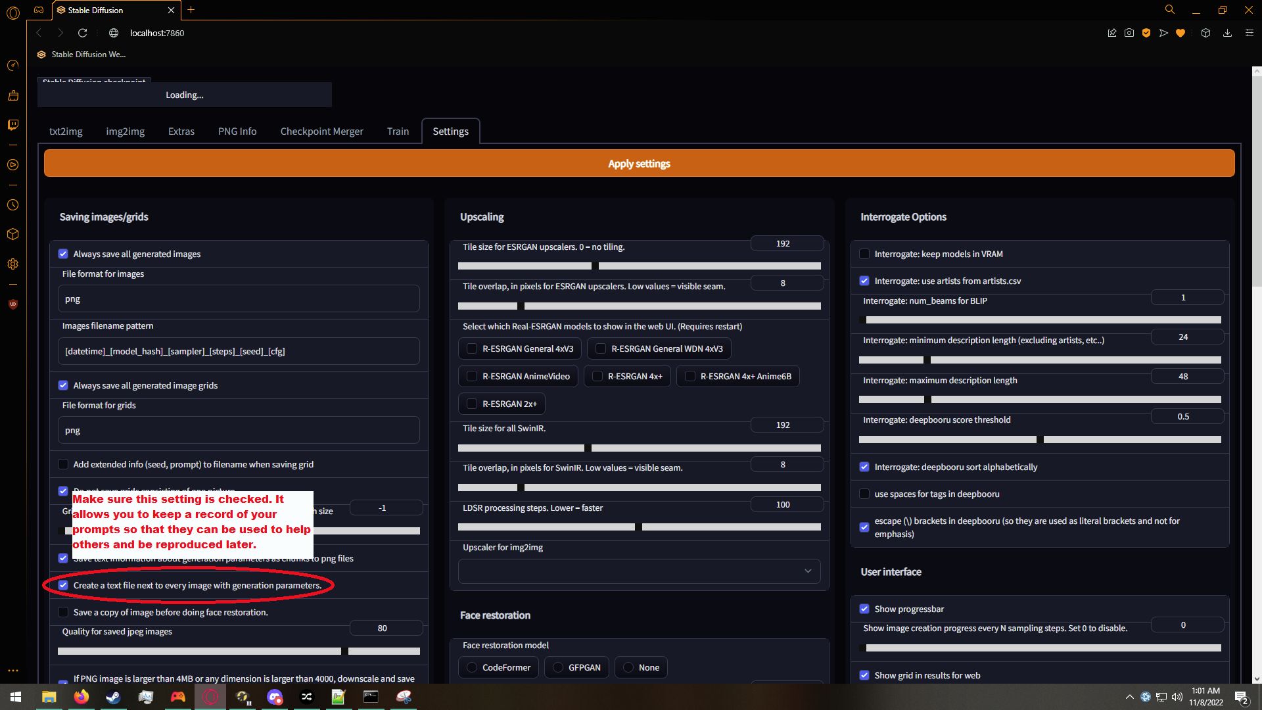Screen dimensions: 1262x710
Task: Enable use spaces for tags in deepbooru
Action: pos(864,494)
